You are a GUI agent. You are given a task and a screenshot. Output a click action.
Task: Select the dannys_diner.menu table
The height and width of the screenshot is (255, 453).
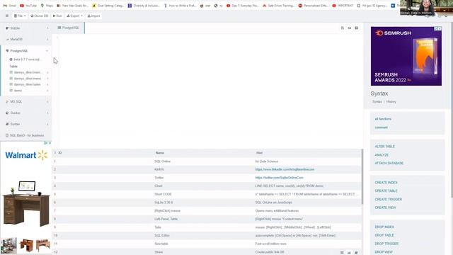tap(28, 79)
